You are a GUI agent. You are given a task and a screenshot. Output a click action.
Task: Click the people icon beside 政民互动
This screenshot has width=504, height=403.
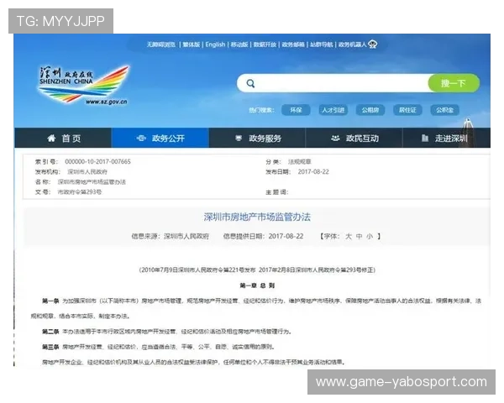pos(335,139)
